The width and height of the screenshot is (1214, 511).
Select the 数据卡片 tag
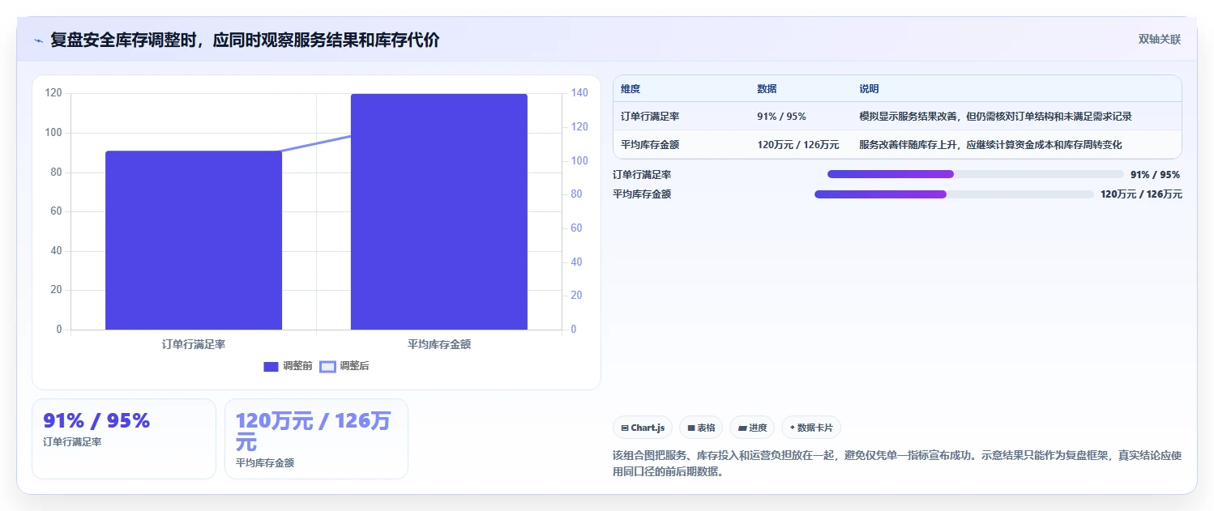coord(811,428)
